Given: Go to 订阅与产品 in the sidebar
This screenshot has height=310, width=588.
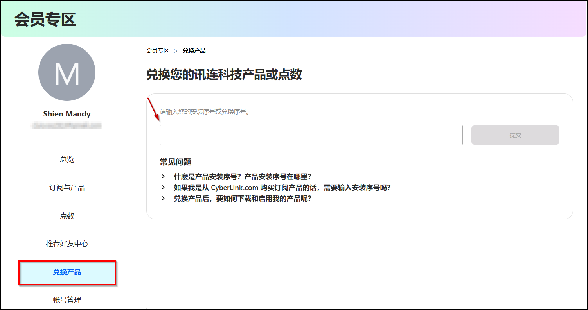Looking at the screenshot, I should (x=67, y=188).
